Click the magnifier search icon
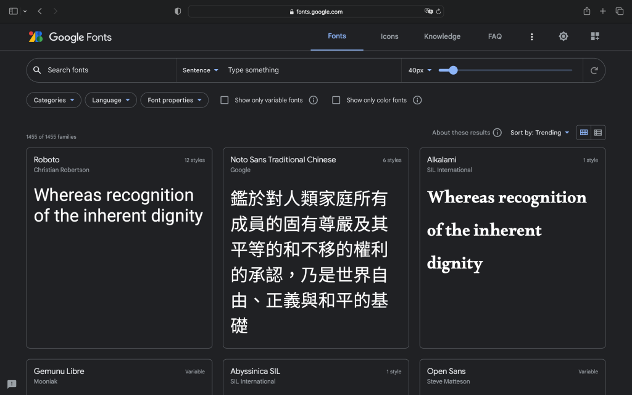This screenshot has width=632, height=395. [x=37, y=70]
